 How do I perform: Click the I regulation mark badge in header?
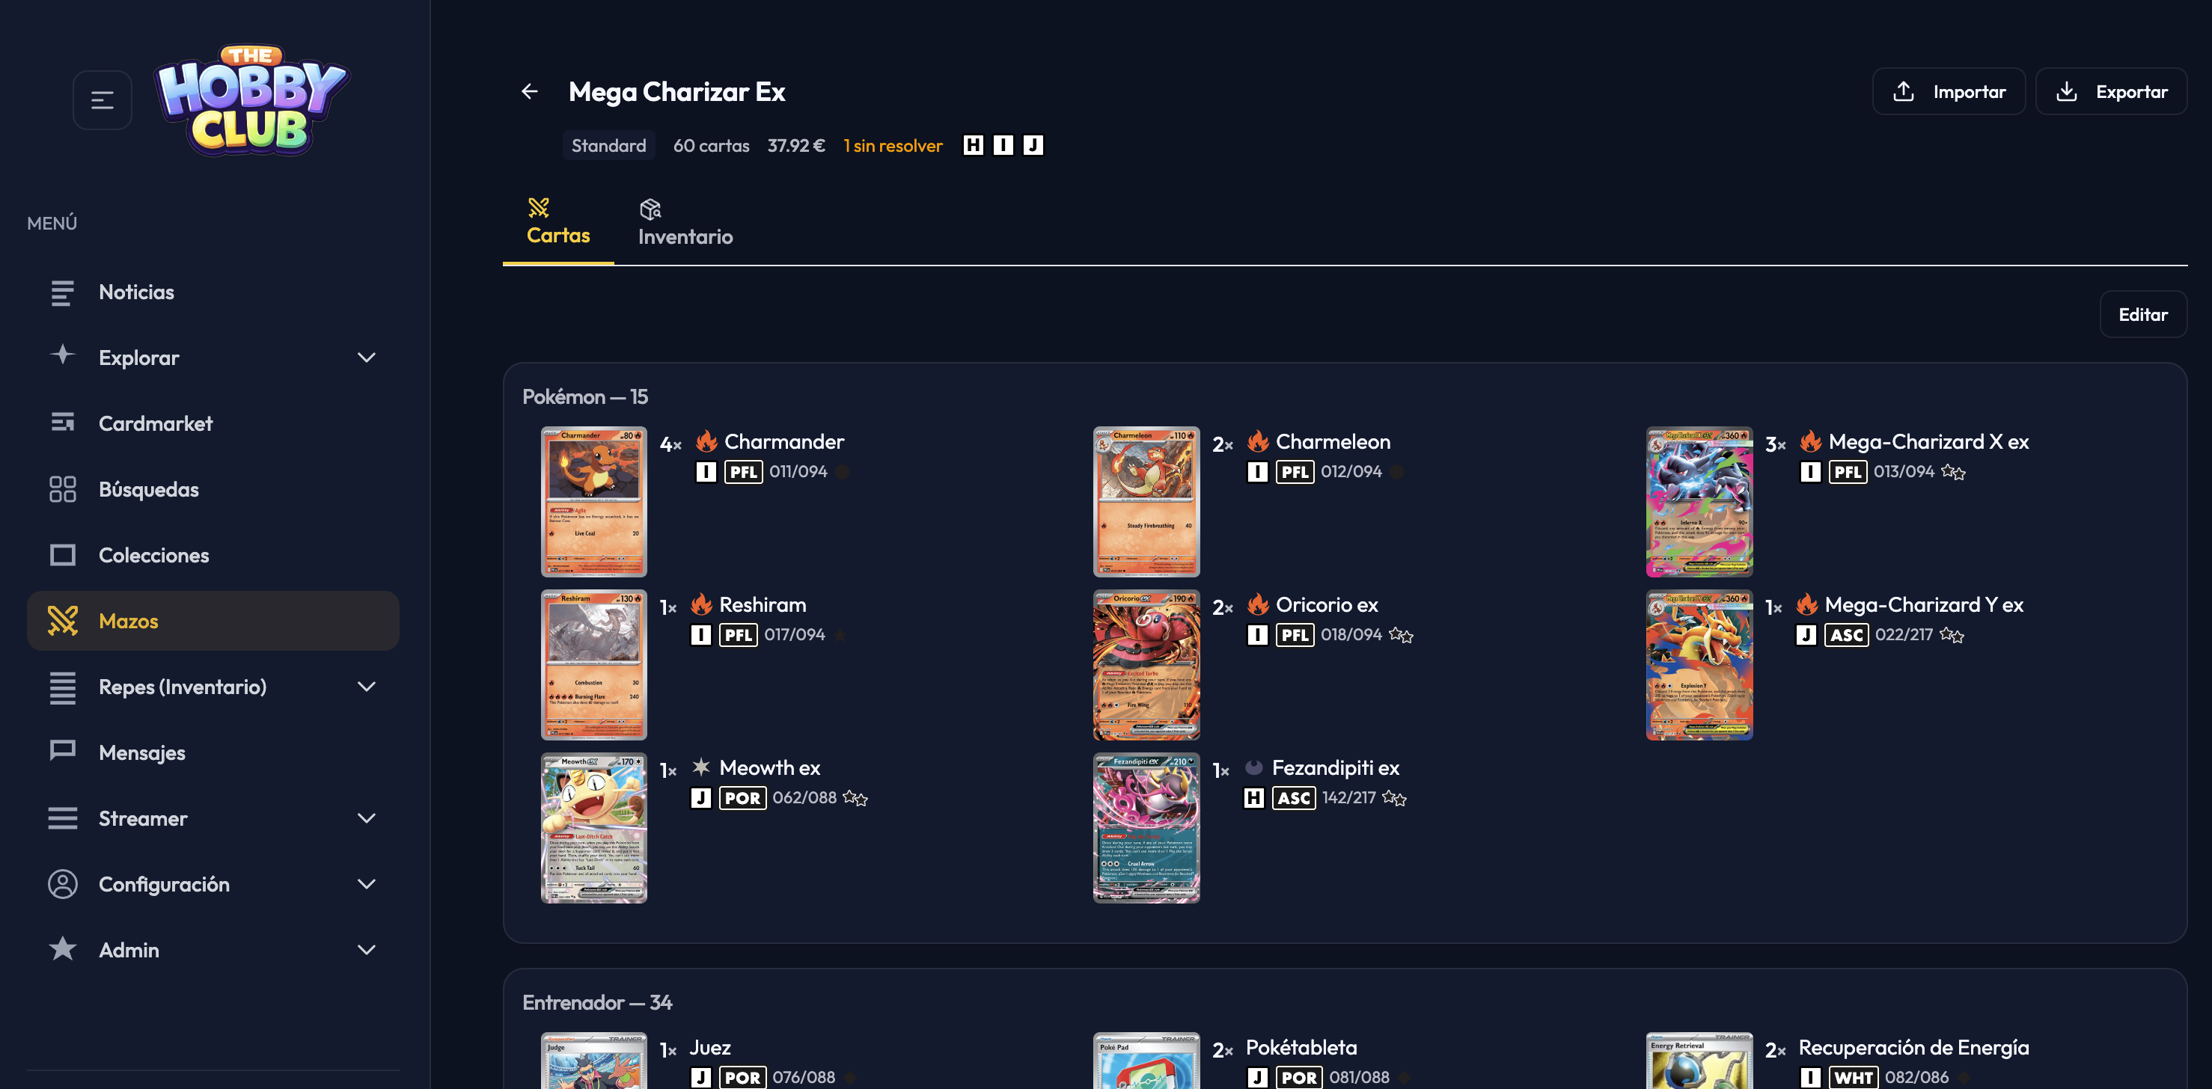(1003, 145)
